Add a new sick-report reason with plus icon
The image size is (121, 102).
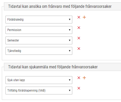click(x=84, y=78)
